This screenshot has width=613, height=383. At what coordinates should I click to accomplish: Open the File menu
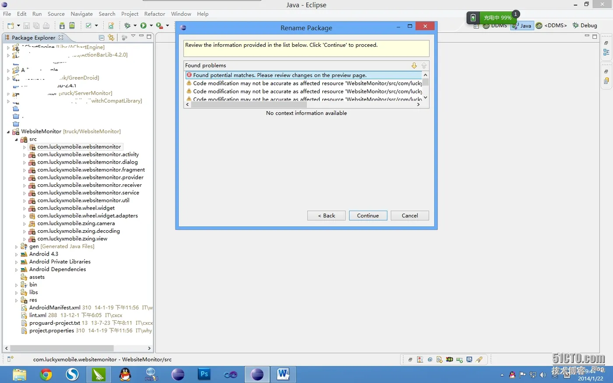point(7,14)
